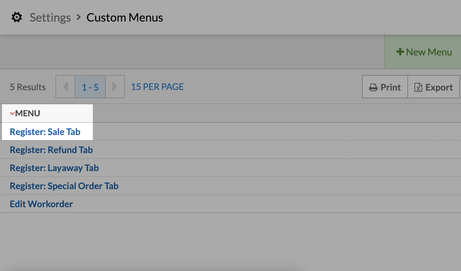Open the Register: Refund Tab link
Screen dimensions: 461x271
51,150
